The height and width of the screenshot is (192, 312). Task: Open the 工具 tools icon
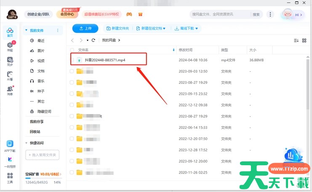coord(10,178)
